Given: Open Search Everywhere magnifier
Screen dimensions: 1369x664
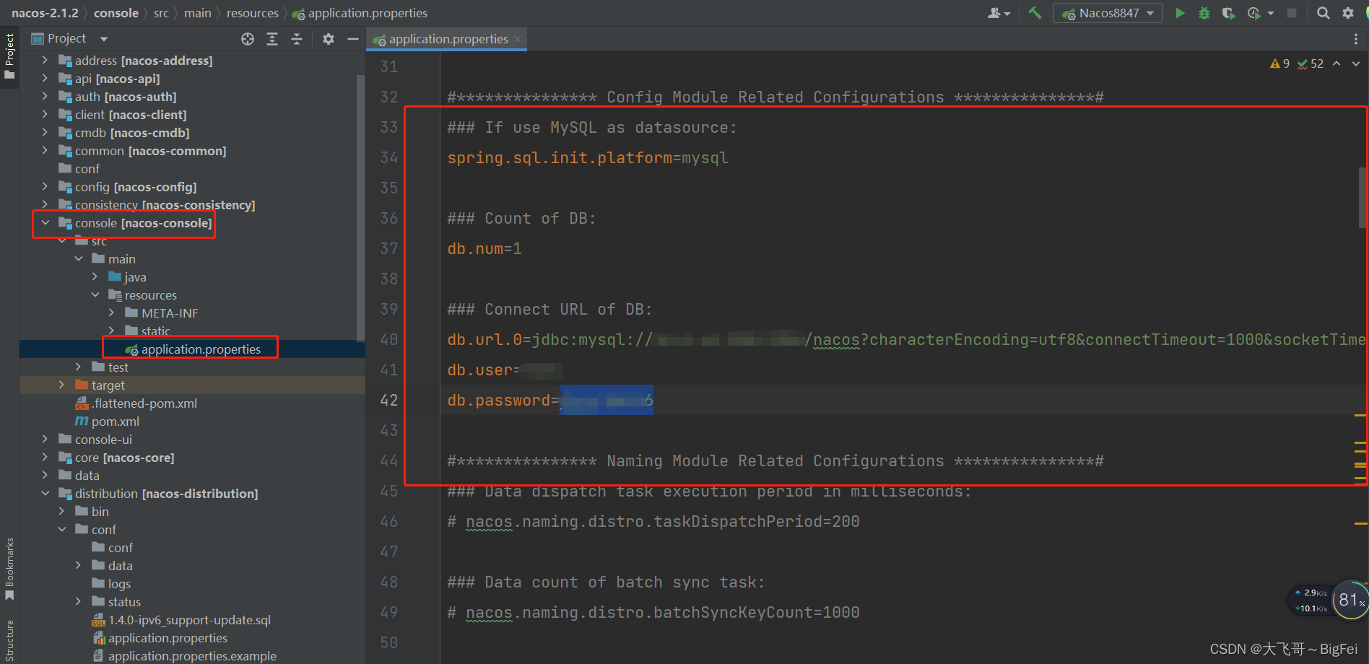Looking at the screenshot, I should tap(1323, 13).
